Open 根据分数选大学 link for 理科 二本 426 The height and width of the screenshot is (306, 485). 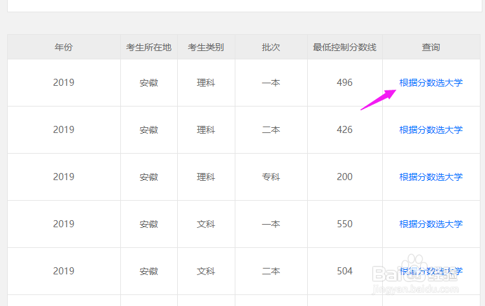click(x=431, y=130)
